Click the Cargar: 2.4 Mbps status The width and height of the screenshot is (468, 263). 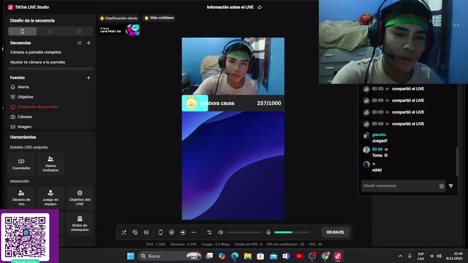click(216, 244)
